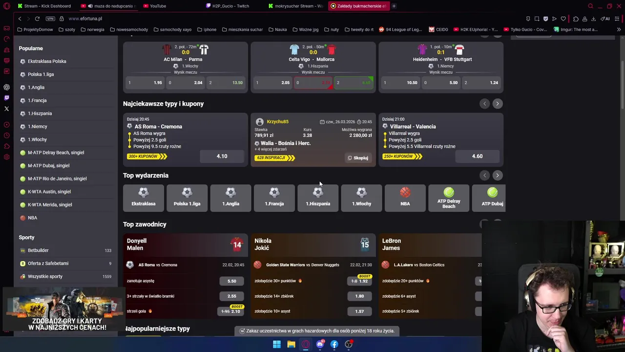Screen dimensions: 625x352
Task: Switch to Stream - Kick Dashboard tab
Action: [x=43, y=6]
